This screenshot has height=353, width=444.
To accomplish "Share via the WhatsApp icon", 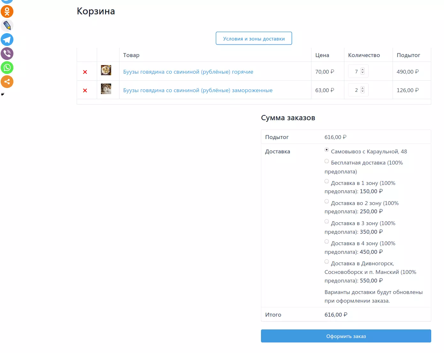I will [7, 68].
